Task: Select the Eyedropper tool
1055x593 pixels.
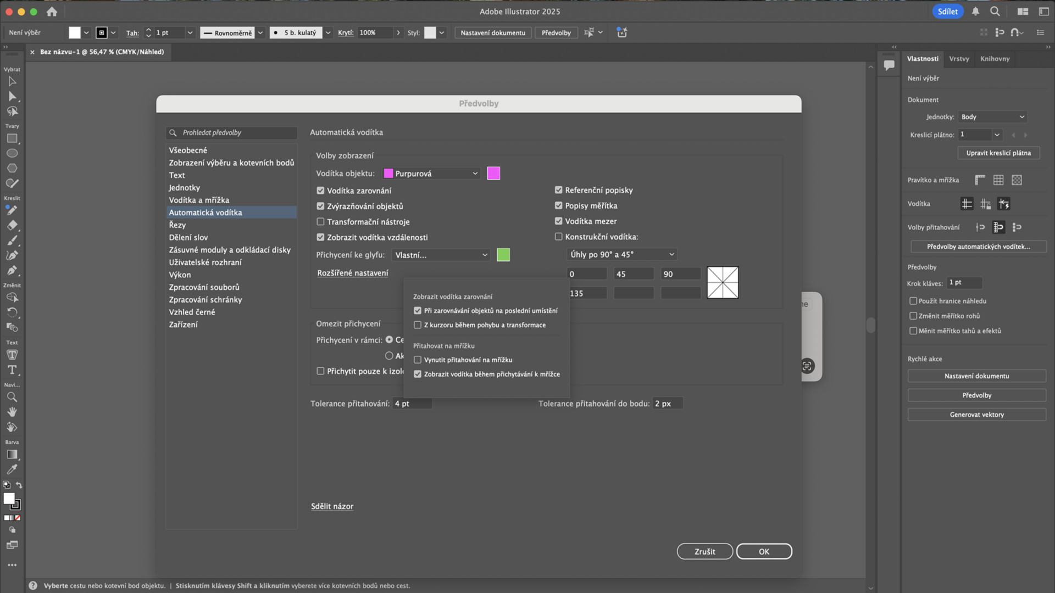Action: tap(12, 469)
